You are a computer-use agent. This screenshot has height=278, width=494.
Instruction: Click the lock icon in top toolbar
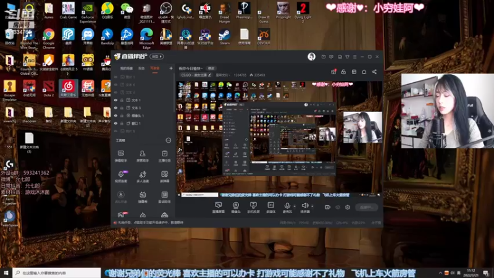pos(343,72)
